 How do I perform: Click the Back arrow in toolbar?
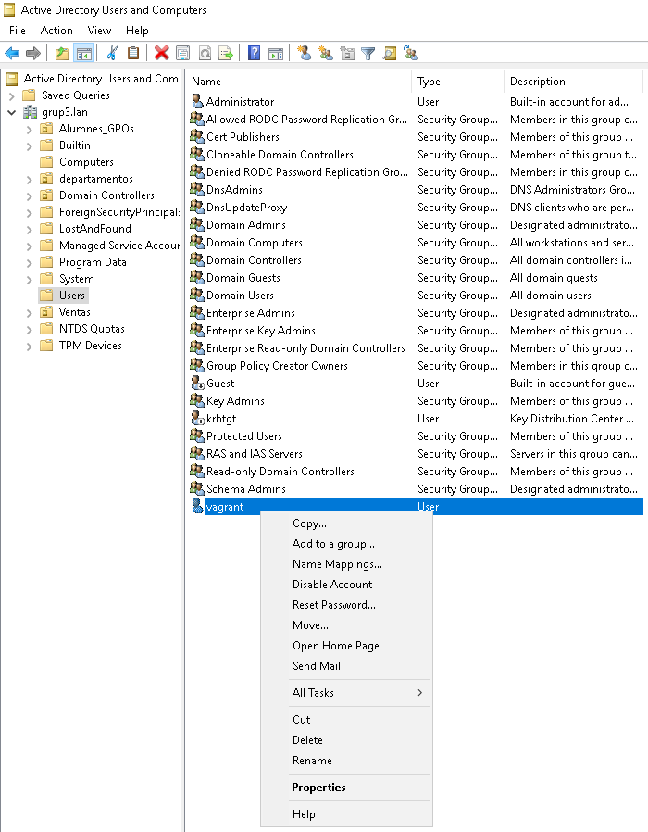point(12,53)
